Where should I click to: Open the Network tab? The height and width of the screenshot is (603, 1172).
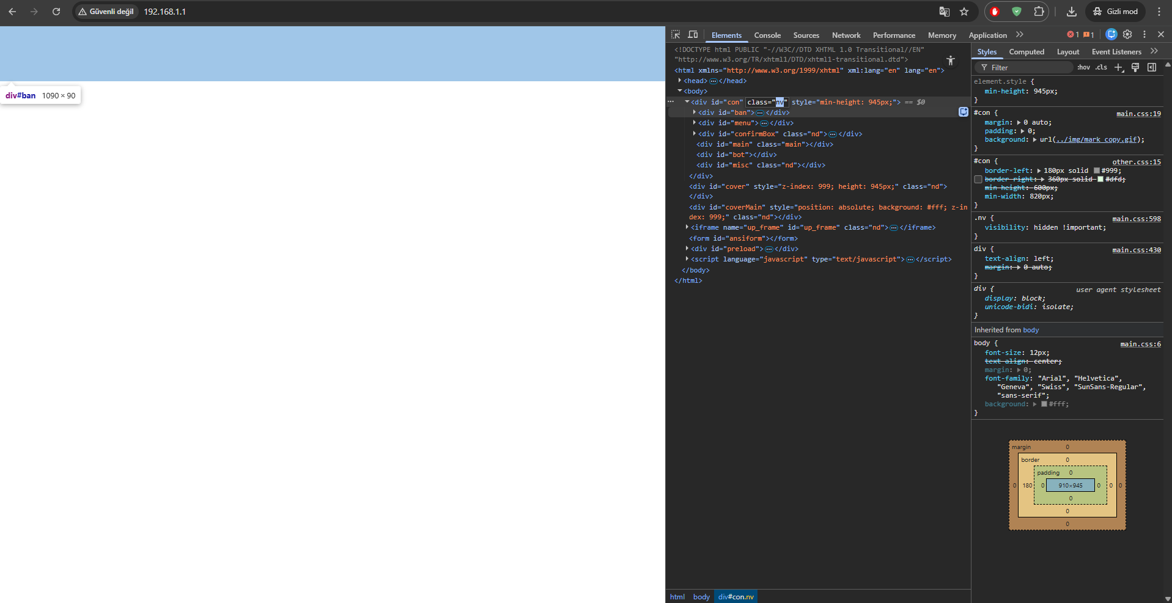click(x=846, y=35)
